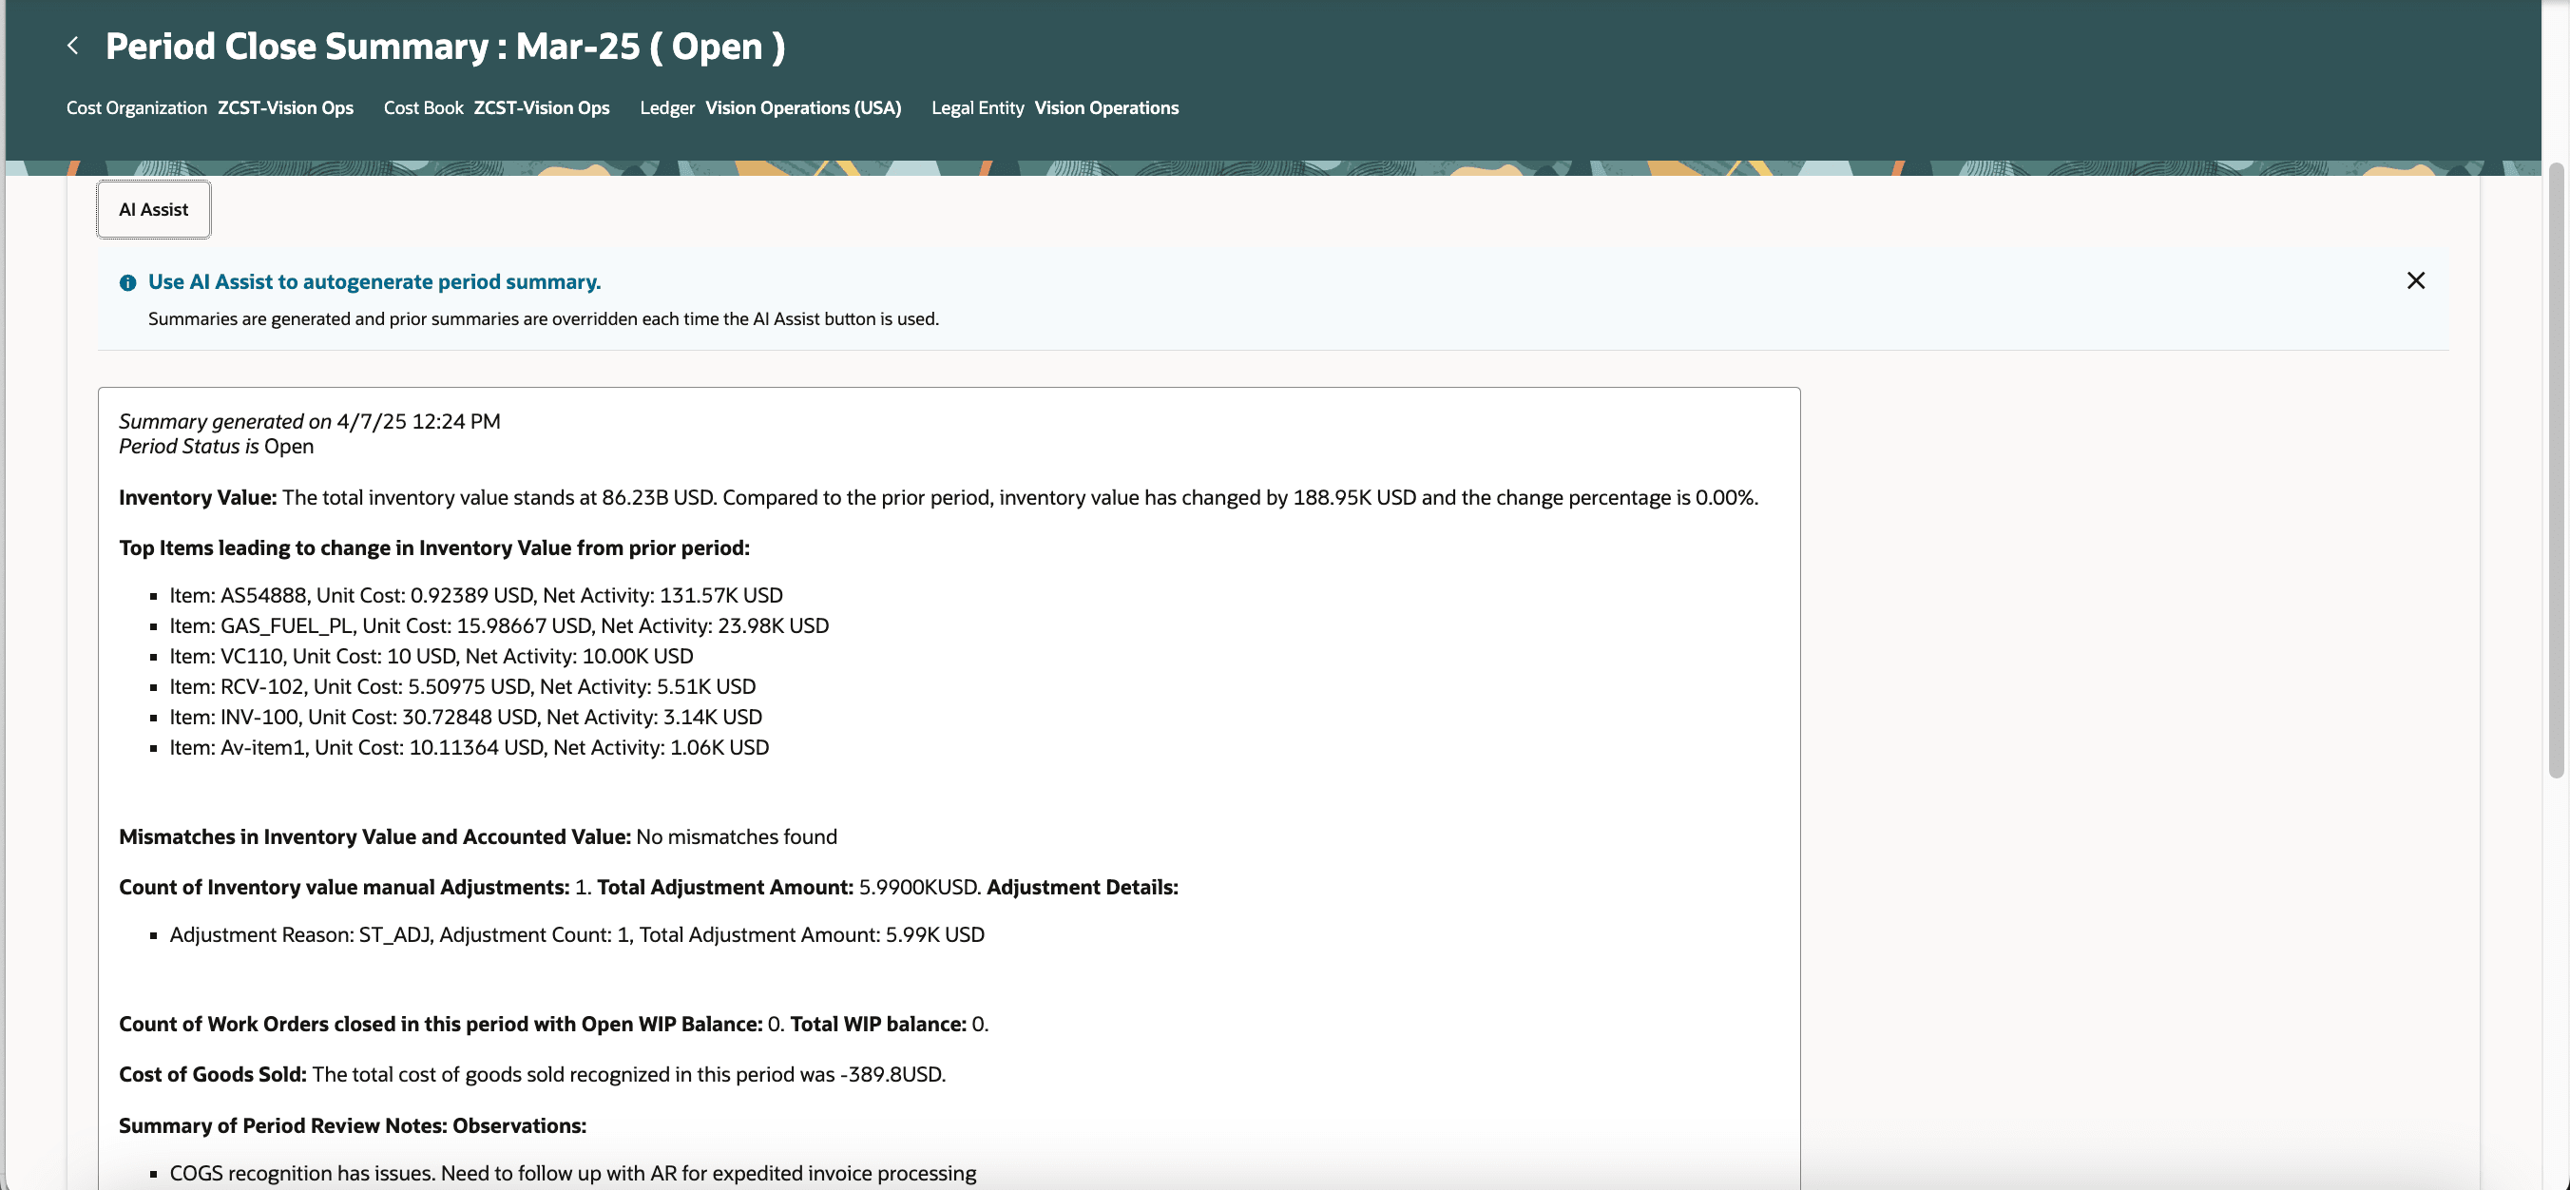Dismiss the AI Assist info banner
This screenshot has height=1190, width=2570.
pyautogui.click(x=2414, y=281)
